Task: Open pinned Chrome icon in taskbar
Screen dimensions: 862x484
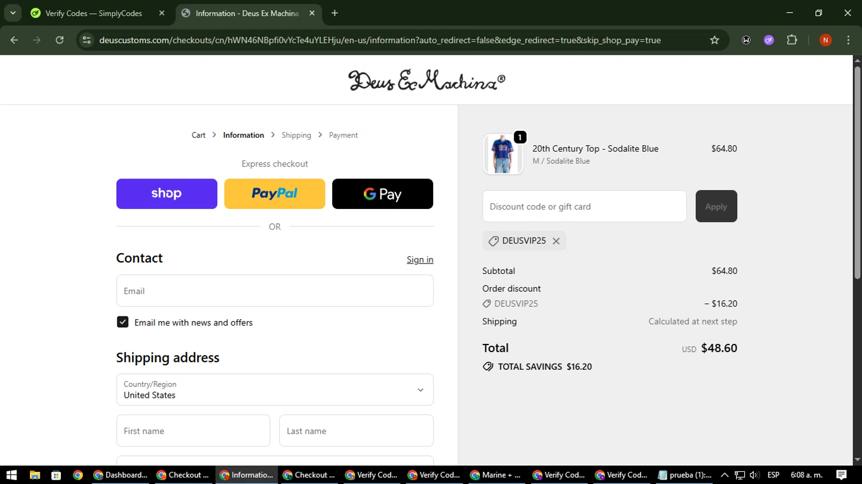Action: tap(78, 475)
